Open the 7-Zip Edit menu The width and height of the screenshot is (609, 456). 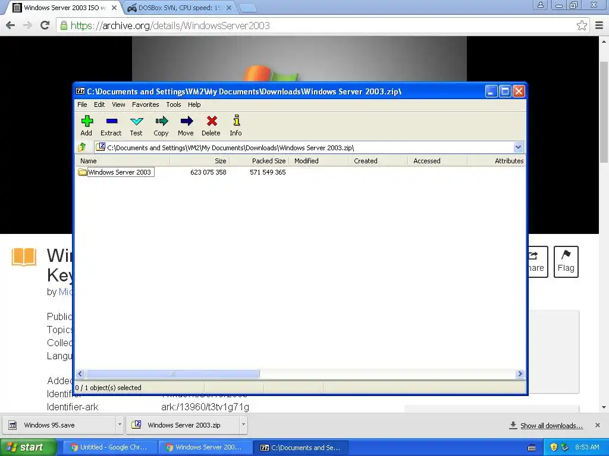point(99,104)
